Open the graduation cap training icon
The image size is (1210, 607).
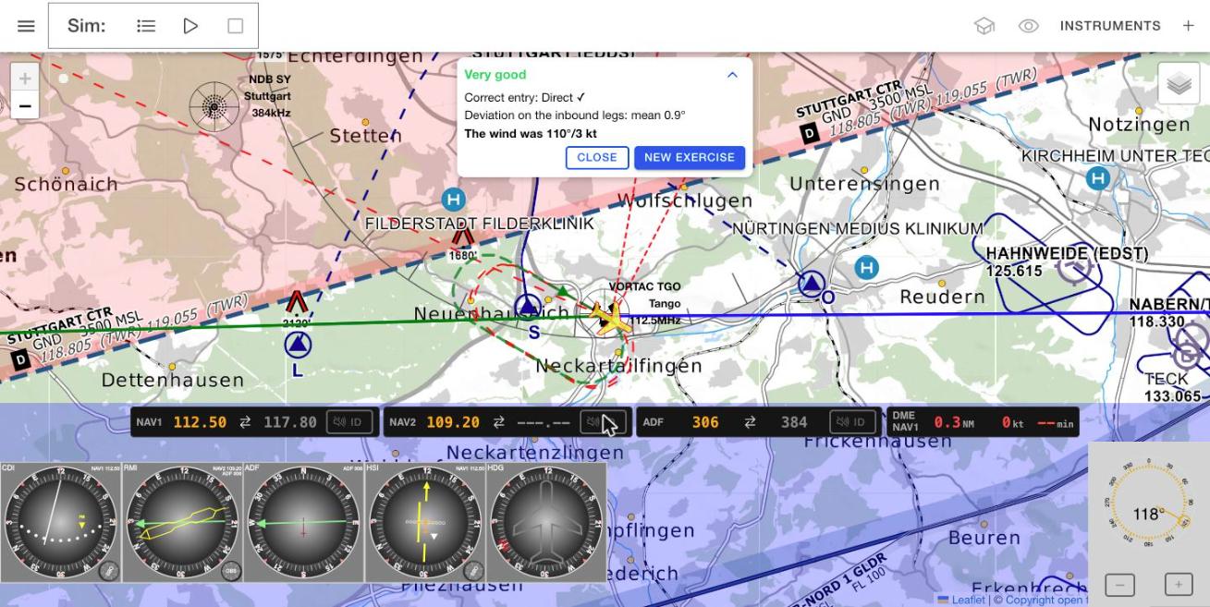coord(984,26)
